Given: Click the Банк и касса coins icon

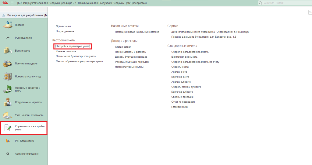Looking at the screenshot, I should pos(8,51).
